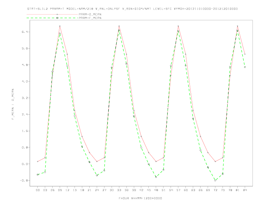
Task: Click the x-axis tick label 42
Action: (141, 190)
